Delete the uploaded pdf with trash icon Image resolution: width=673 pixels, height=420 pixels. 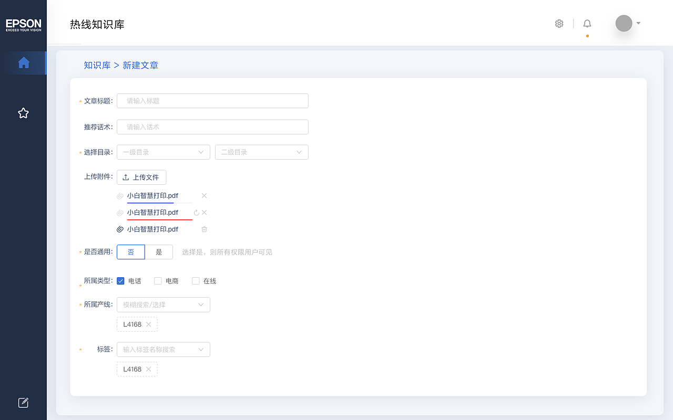pos(205,229)
